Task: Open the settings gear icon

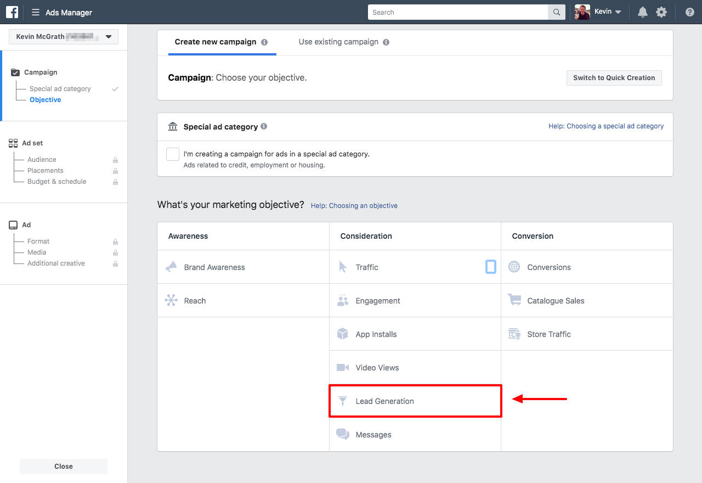Action: click(x=661, y=12)
